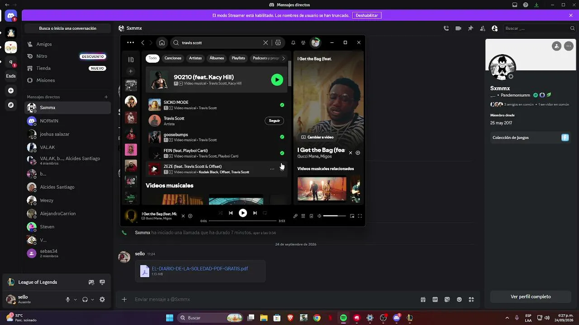Open Discord user settings gear

102,299
